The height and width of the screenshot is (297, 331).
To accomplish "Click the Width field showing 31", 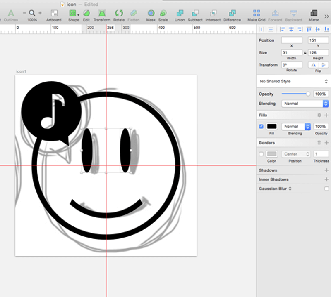I will click(292, 52).
